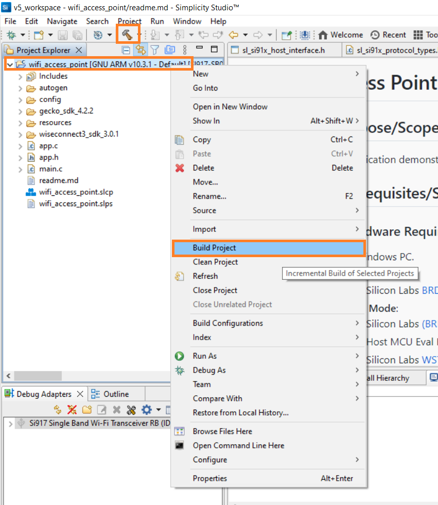Open the Run menu in menu bar
438x505 pixels.
click(157, 21)
